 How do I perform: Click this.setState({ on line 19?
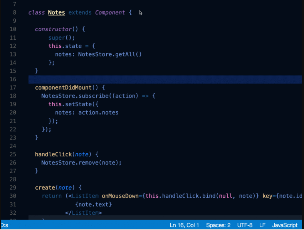coord(73,104)
